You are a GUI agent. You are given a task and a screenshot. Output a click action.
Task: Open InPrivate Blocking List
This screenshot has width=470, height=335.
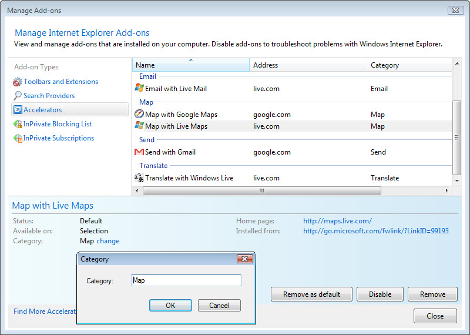58,124
